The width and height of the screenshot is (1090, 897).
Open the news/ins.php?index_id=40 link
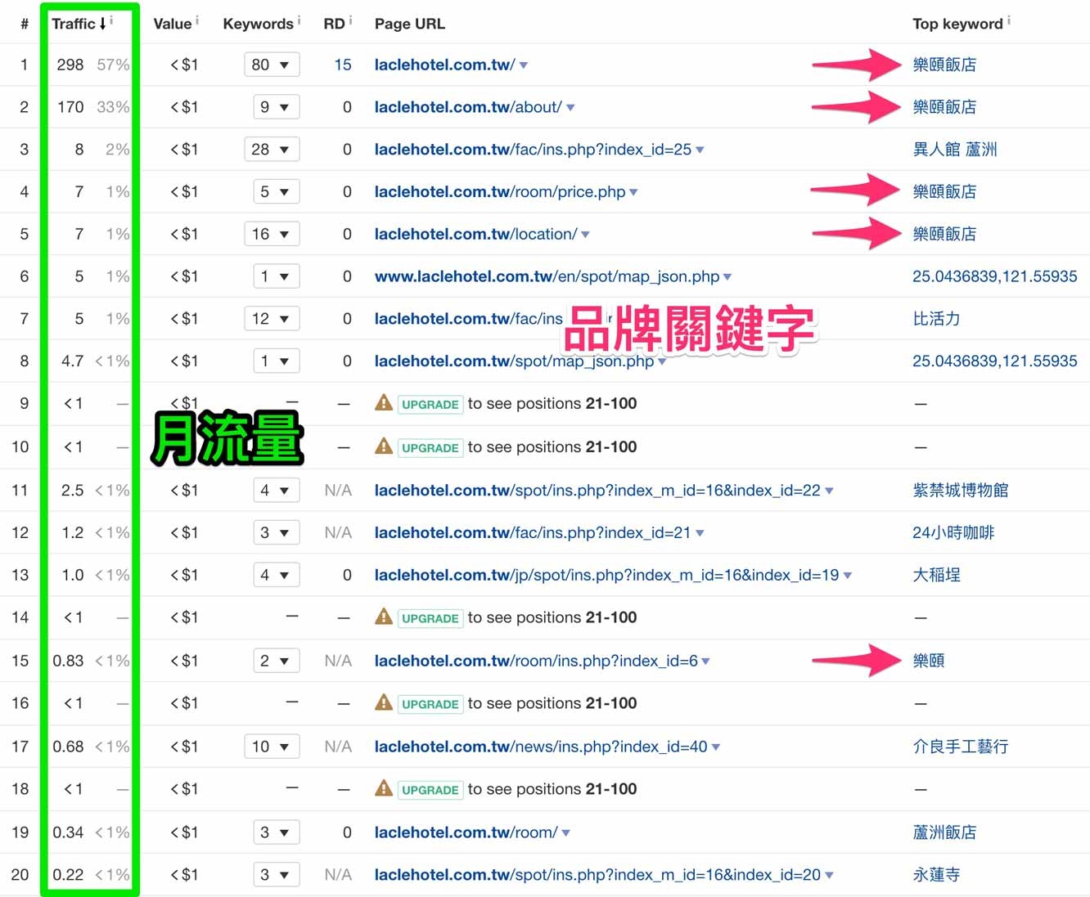tap(541, 747)
